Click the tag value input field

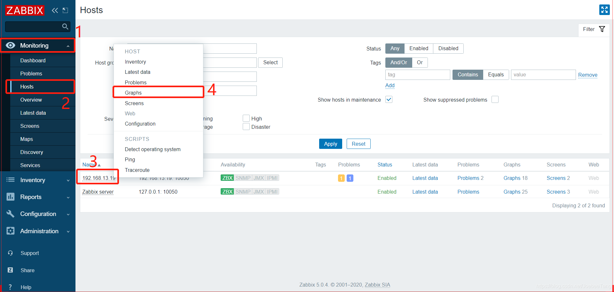543,75
